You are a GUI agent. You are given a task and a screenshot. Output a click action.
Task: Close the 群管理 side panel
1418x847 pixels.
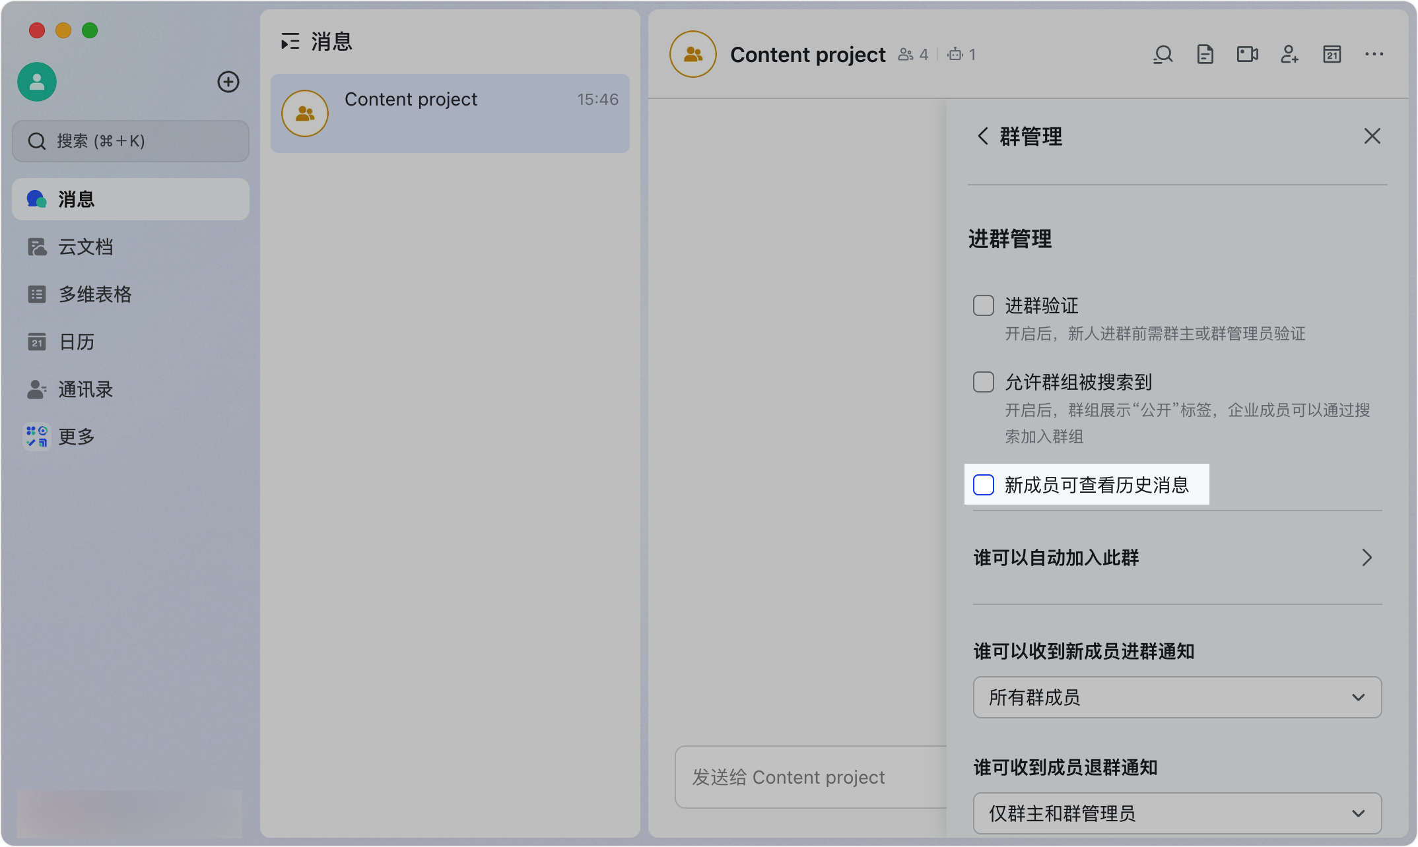[1372, 137]
